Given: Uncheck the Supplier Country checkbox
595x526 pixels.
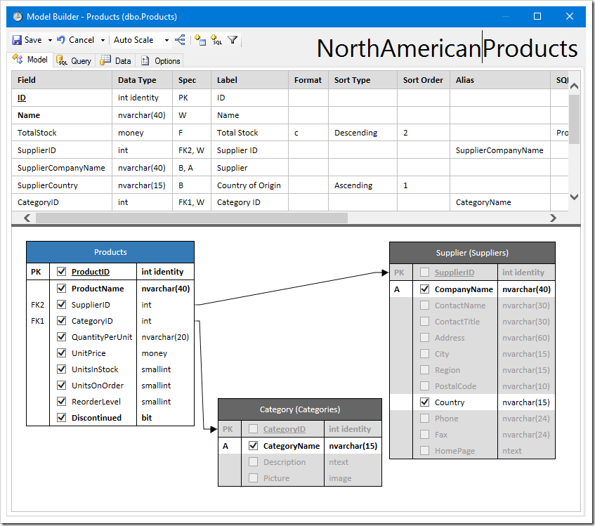Looking at the screenshot, I should (424, 402).
